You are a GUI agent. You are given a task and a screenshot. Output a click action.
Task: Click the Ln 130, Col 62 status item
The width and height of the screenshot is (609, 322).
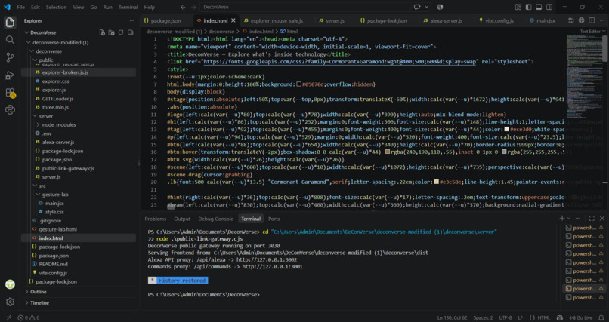[x=452, y=317]
